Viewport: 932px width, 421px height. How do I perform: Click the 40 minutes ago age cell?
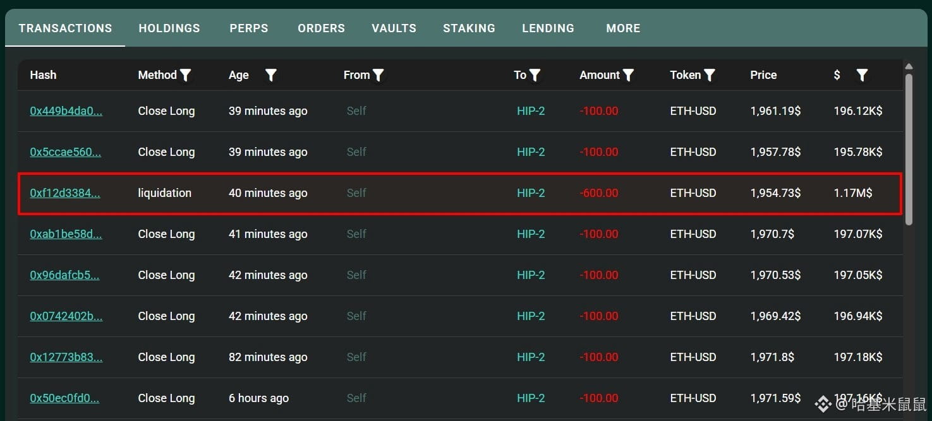pyautogui.click(x=268, y=193)
